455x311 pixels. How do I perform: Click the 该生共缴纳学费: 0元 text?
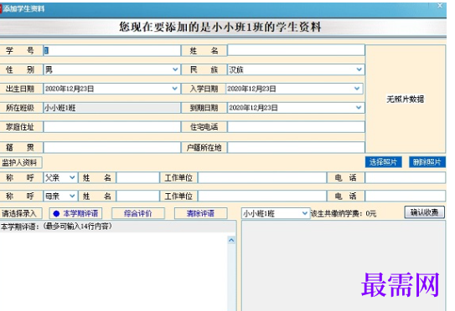[344, 214]
